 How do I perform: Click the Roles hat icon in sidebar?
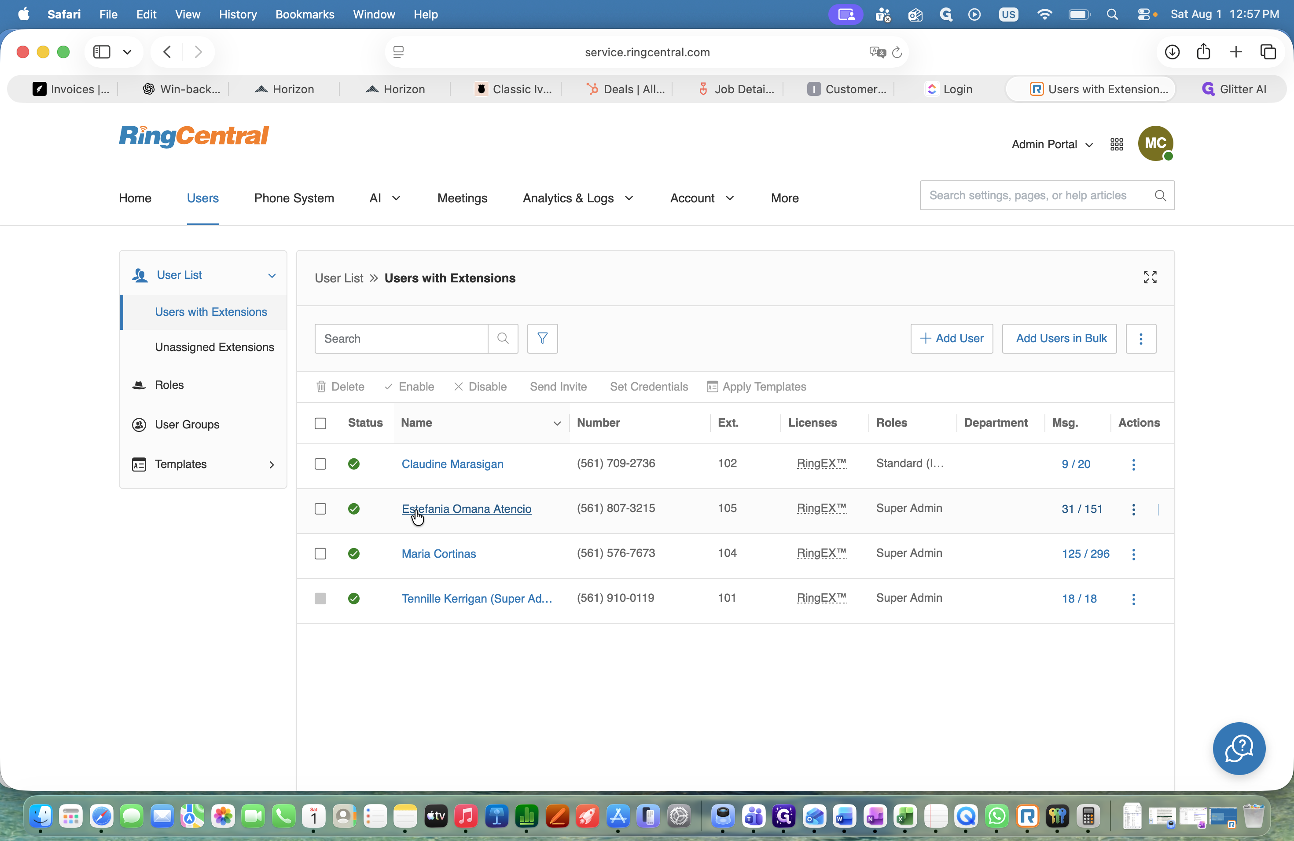(139, 385)
